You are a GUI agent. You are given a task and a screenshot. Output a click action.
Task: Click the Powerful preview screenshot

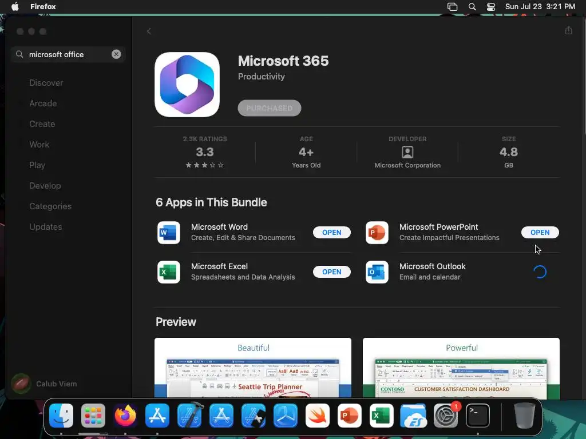click(461, 368)
